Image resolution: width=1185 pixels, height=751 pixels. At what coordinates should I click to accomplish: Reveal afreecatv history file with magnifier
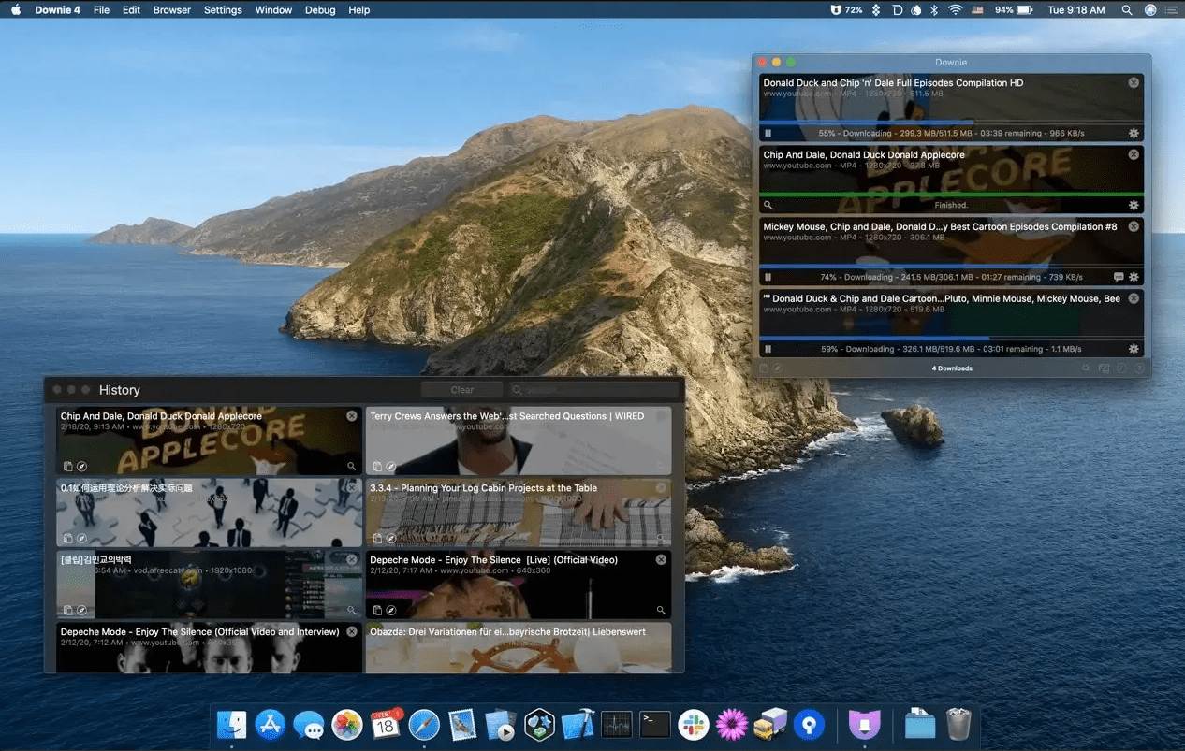[x=352, y=610]
